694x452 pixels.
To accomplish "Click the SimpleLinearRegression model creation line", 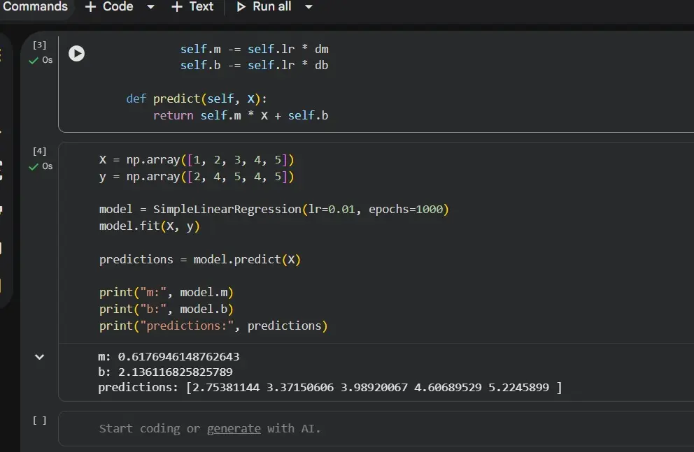I will click(x=274, y=210).
